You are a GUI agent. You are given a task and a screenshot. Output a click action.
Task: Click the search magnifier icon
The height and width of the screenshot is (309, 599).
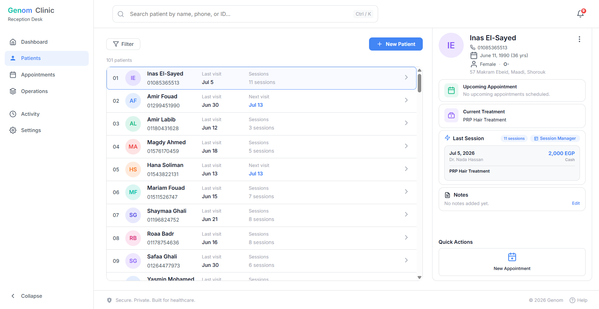coord(121,14)
